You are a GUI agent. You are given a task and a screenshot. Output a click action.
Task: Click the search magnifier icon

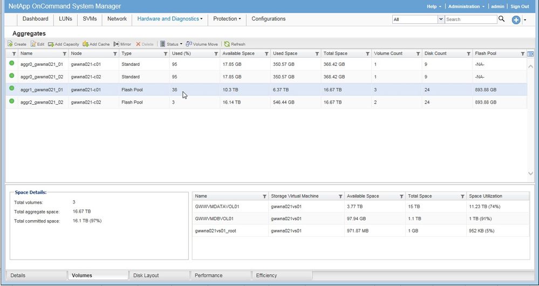point(502,19)
